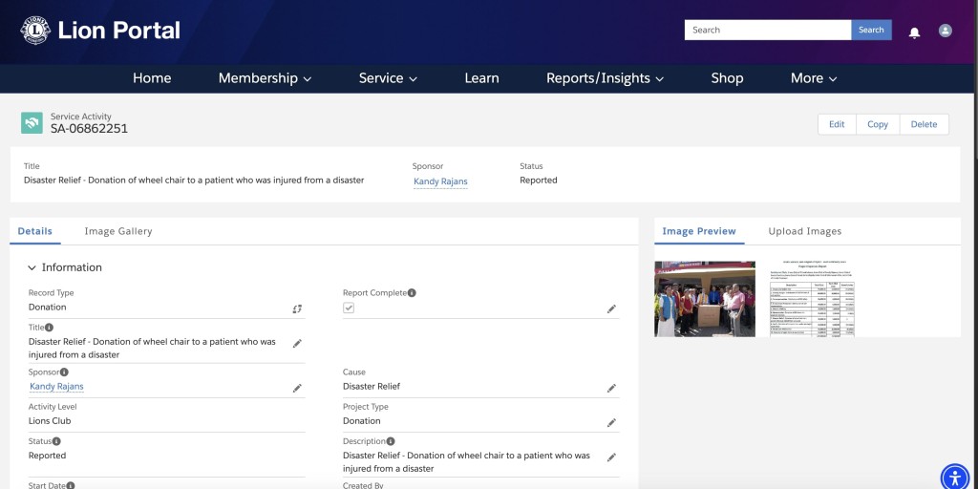978x489 pixels.
Task: Expand the More menu
Action: [x=814, y=78]
